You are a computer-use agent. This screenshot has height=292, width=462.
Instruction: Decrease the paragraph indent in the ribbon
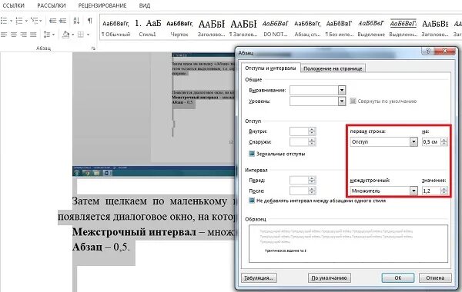52,21
